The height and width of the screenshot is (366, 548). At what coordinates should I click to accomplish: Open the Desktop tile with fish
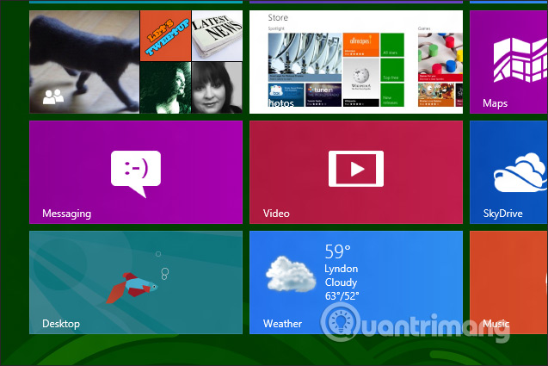(136, 282)
